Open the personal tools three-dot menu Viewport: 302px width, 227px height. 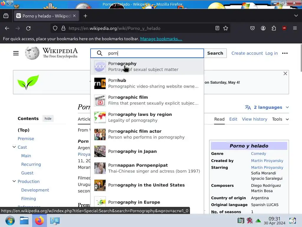pos(285,53)
